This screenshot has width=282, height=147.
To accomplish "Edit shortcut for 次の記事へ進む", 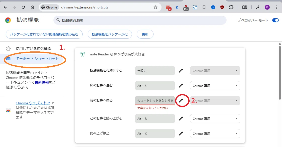I will [181, 86].
